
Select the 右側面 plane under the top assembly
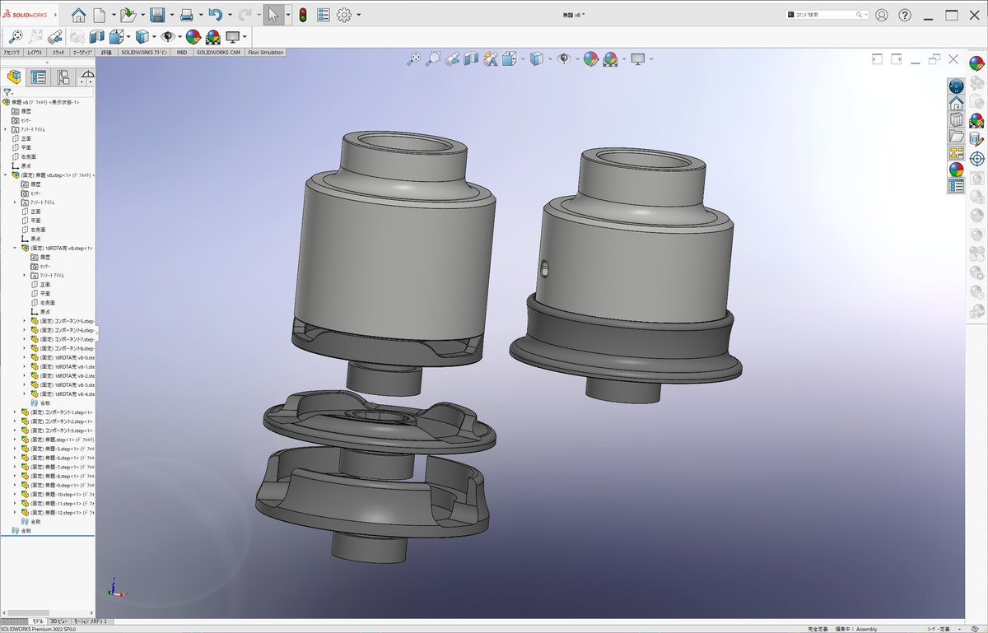pos(28,156)
